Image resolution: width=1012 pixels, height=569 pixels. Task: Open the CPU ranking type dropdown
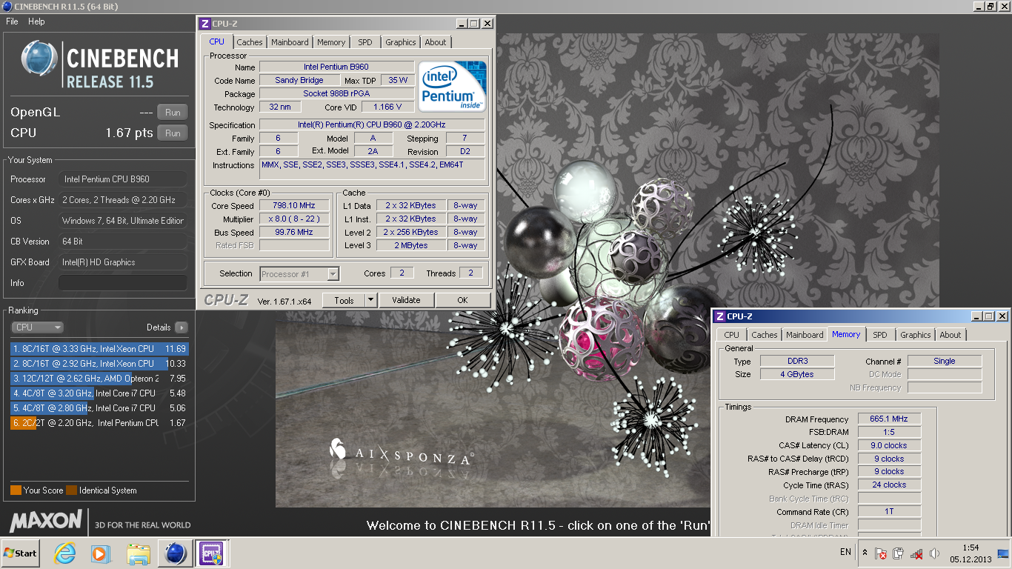click(x=37, y=327)
